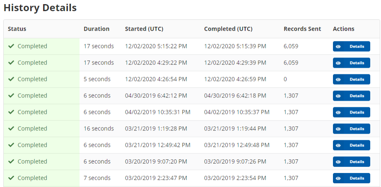Click the Records Sent column header

click(x=302, y=29)
